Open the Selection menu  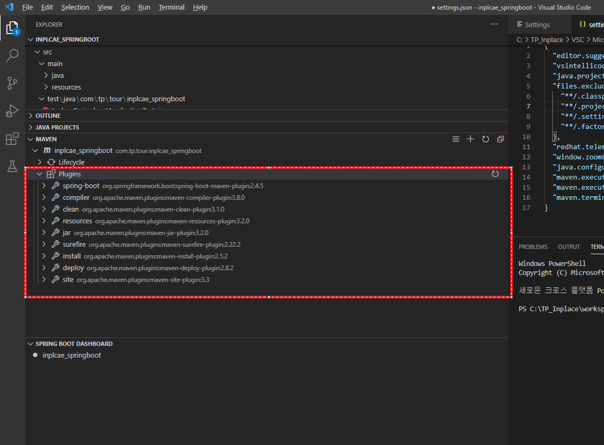75,7
